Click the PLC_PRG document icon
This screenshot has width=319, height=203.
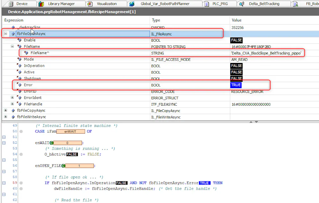point(207,3)
